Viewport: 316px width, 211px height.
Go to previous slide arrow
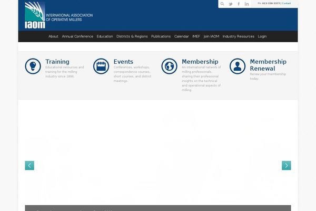(x=29, y=165)
